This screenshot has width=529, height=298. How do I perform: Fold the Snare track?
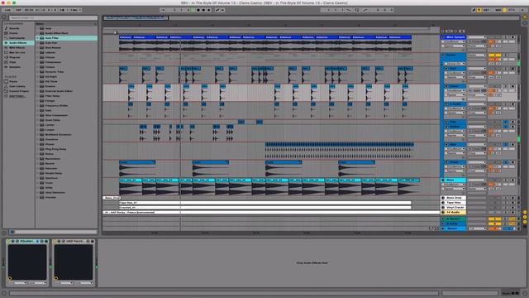(x=446, y=86)
